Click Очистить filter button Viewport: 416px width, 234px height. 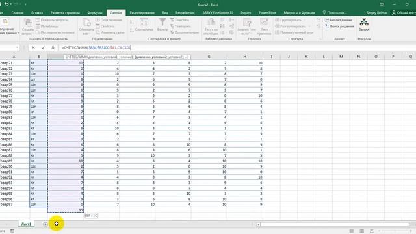[179, 20]
